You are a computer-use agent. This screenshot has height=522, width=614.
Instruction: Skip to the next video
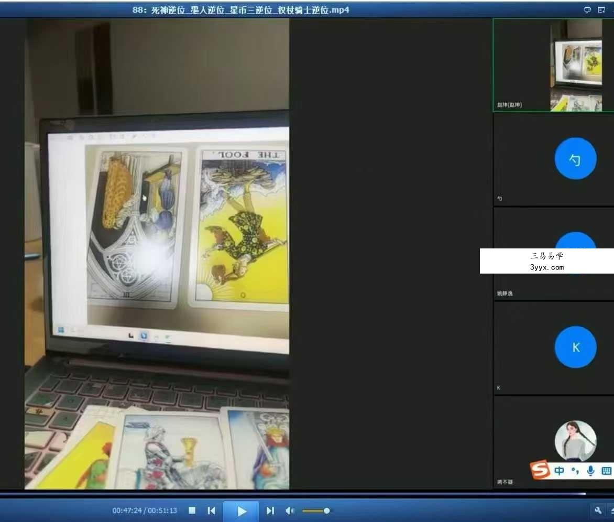pos(270,510)
